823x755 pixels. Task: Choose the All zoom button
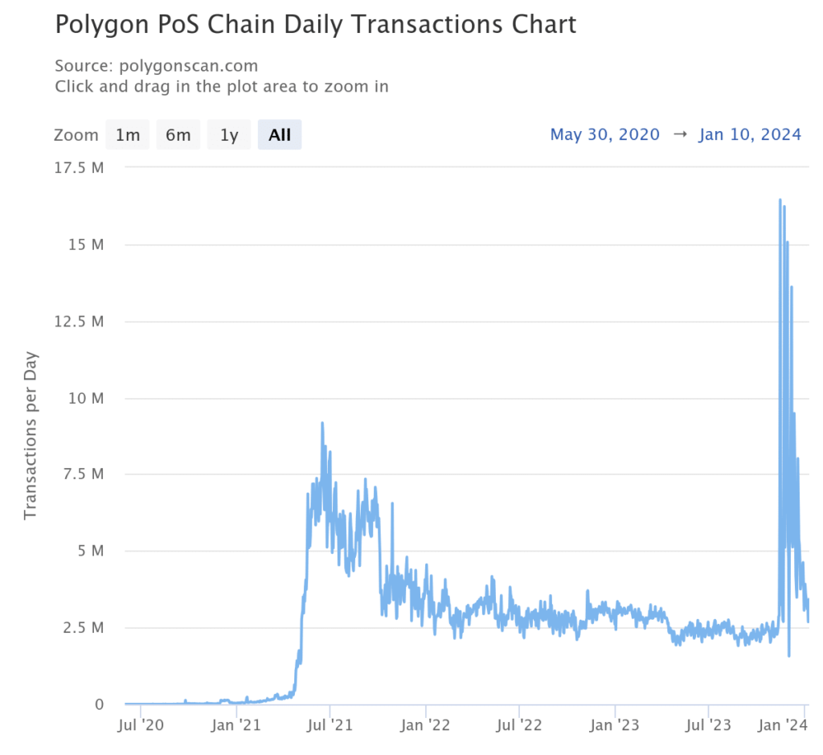point(280,135)
